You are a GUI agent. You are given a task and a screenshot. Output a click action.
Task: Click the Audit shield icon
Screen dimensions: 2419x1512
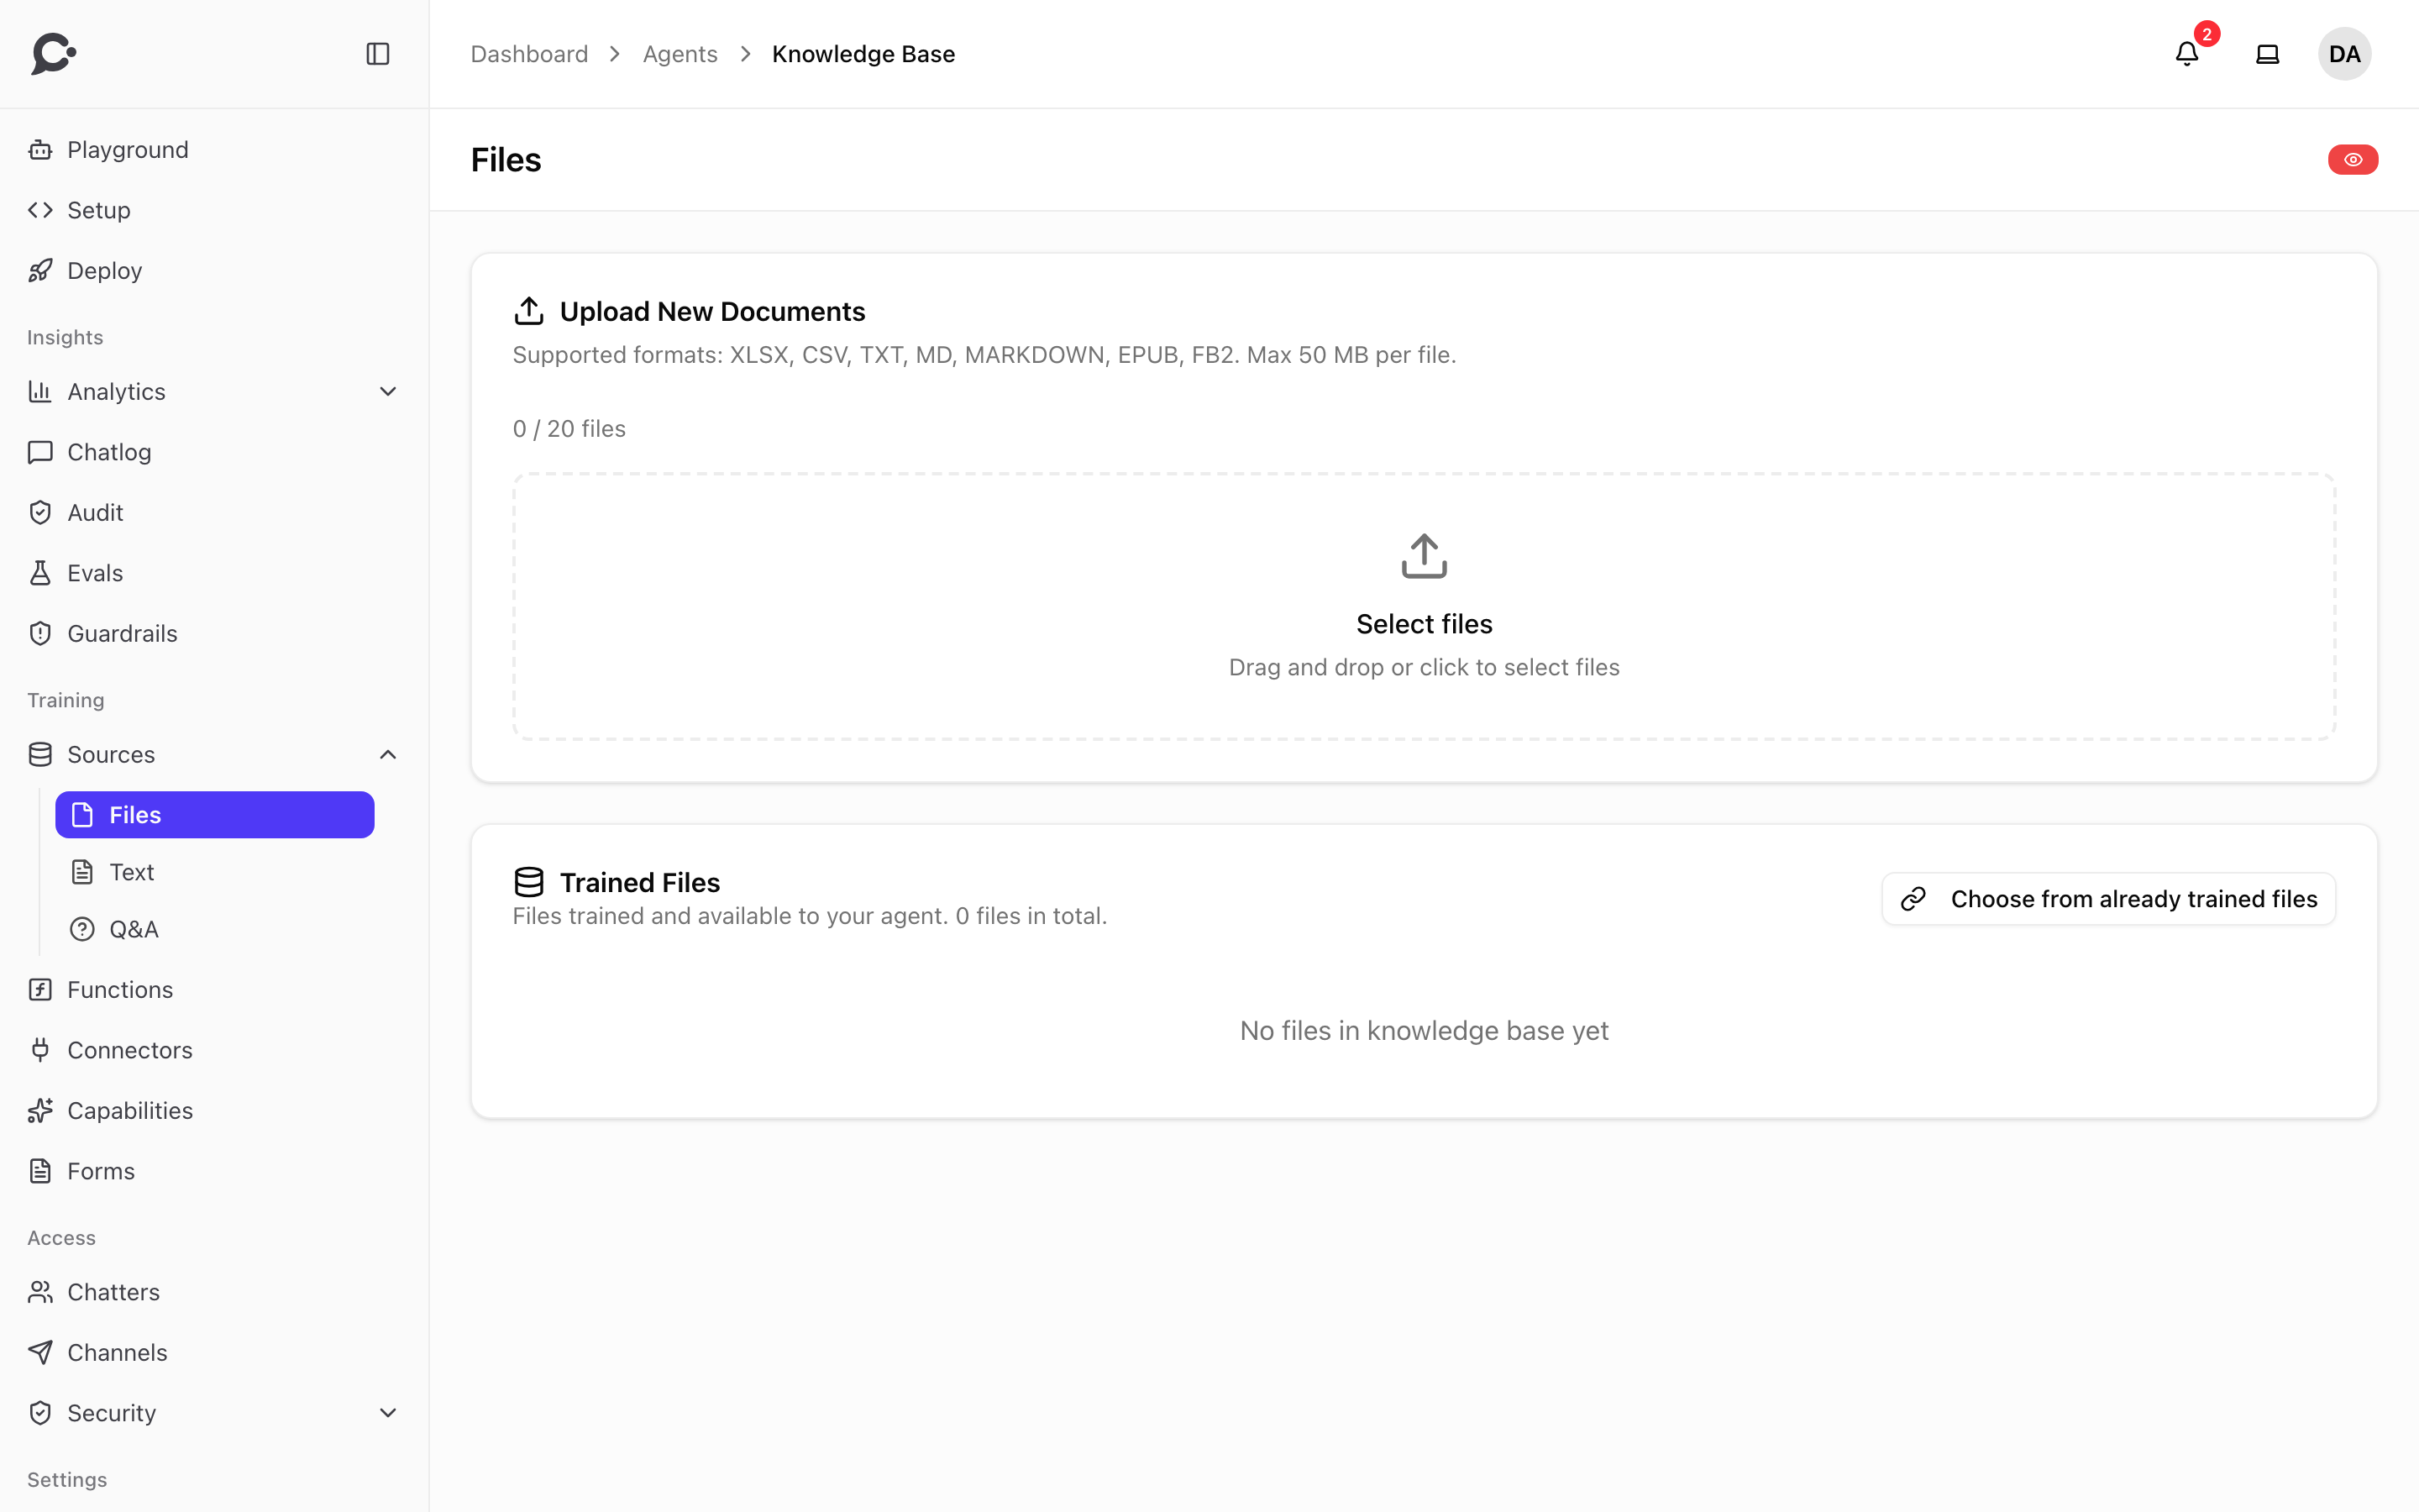pos(40,513)
